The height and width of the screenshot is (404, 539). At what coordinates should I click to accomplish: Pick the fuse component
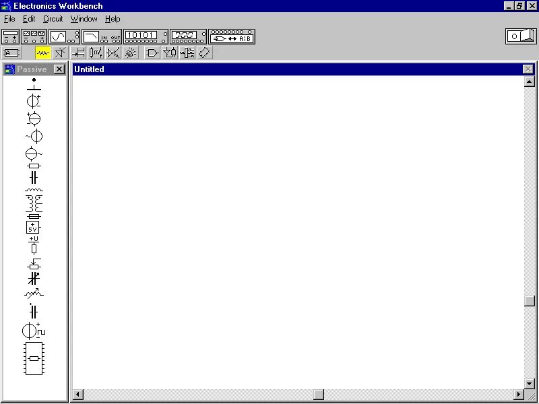pyautogui.click(x=34, y=216)
